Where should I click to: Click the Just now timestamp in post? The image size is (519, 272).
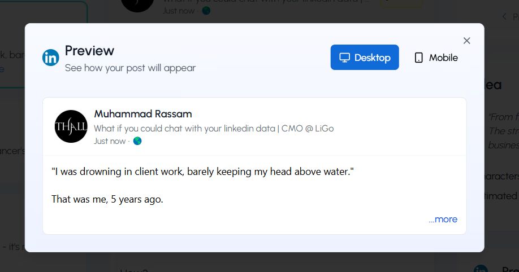(110, 141)
